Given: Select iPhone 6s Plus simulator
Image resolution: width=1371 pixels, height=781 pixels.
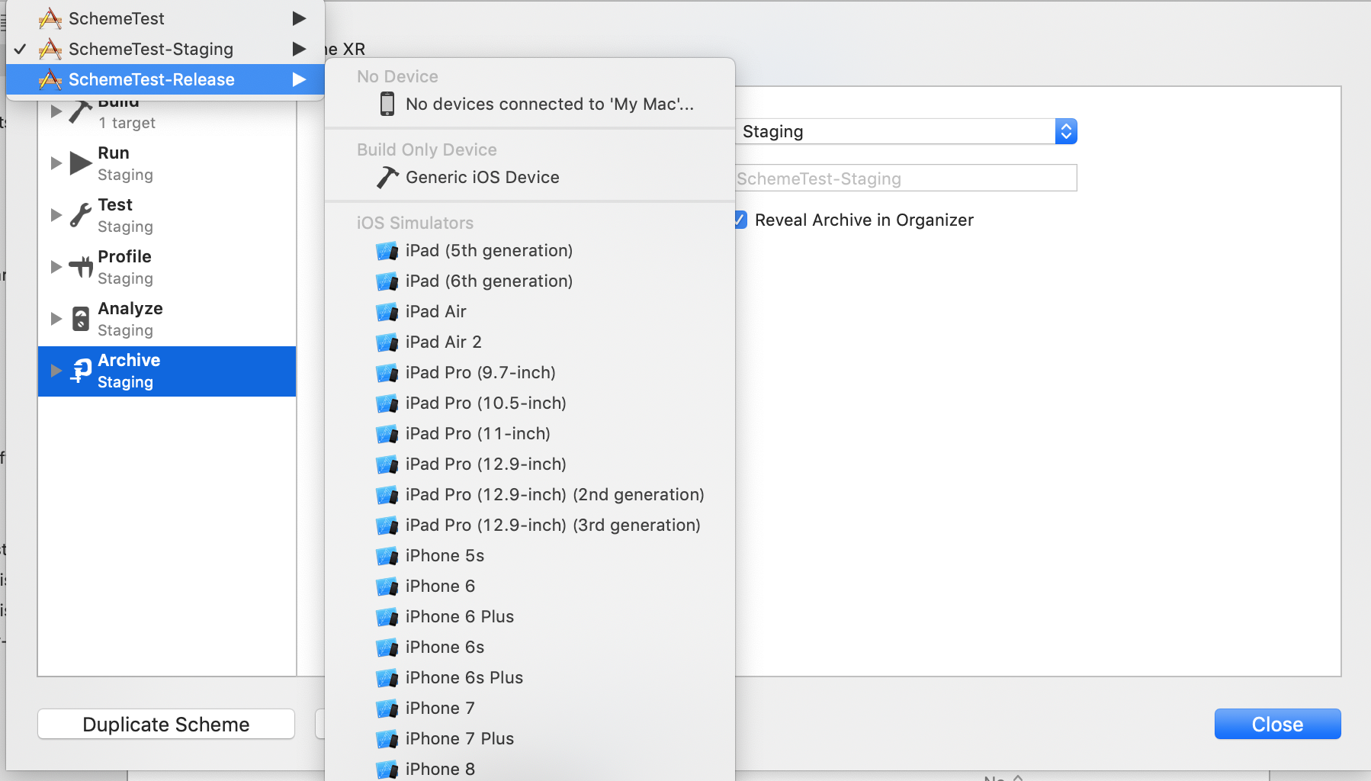Looking at the screenshot, I should tap(464, 677).
